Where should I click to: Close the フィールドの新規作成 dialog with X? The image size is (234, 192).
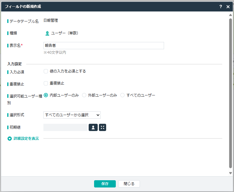(x=228, y=7)
